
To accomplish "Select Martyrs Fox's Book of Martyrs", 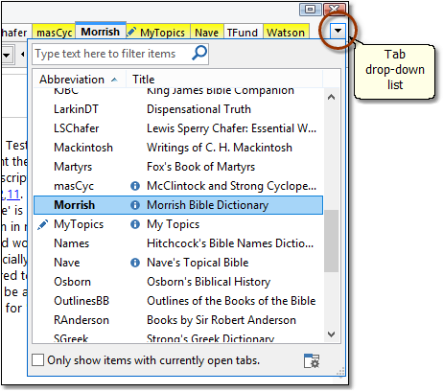I will (x=178, y=167).
